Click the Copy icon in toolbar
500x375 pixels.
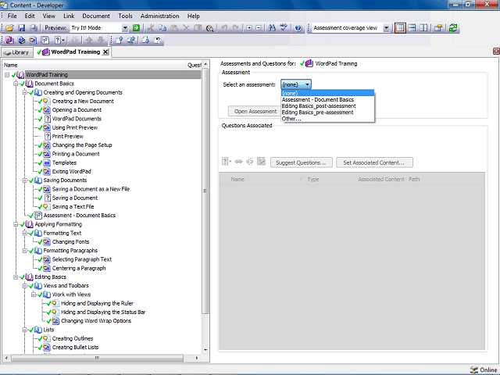162,28
